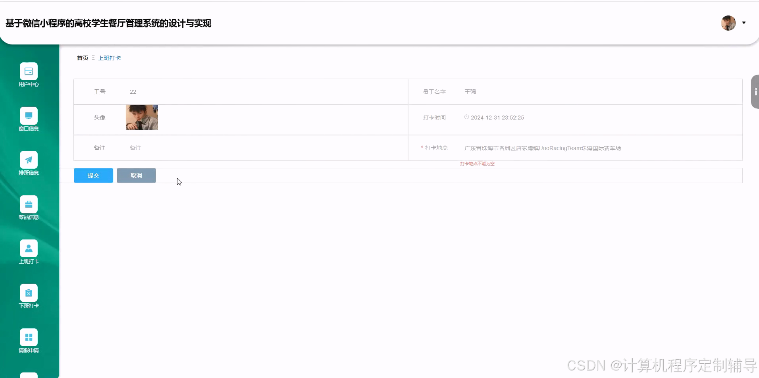This screenshot has height=378, width=759.
Task: Open the 请假申请 grid icon
Action: point(29,337)
